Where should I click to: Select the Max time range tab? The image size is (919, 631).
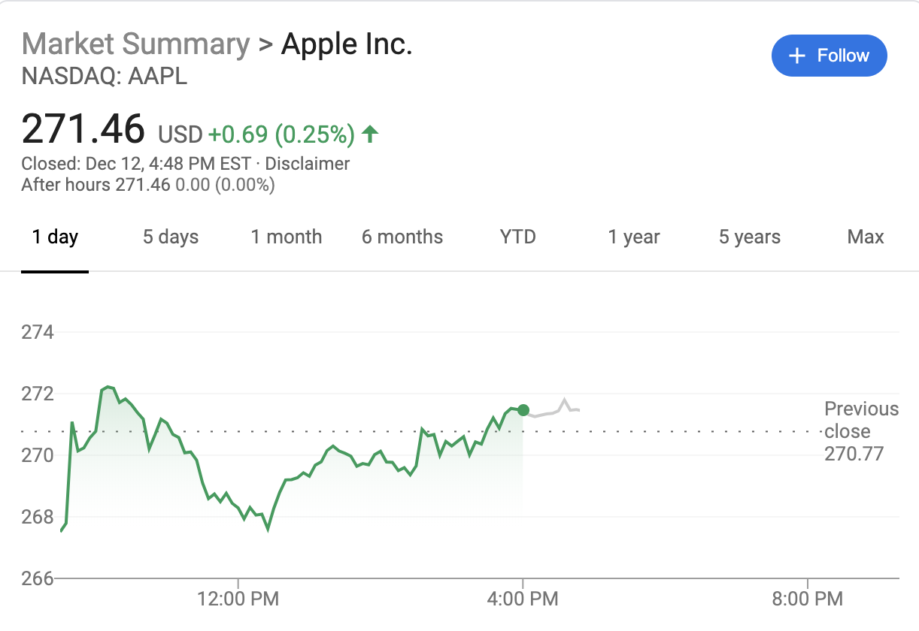click(x=865, y=237)
